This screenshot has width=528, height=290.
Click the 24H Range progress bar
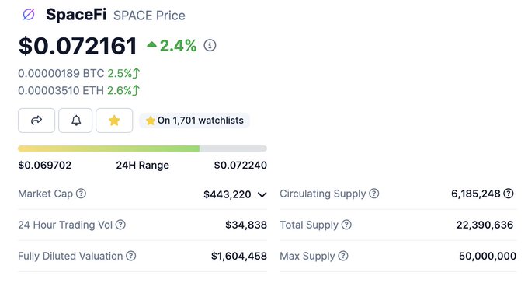click(142, 148)
